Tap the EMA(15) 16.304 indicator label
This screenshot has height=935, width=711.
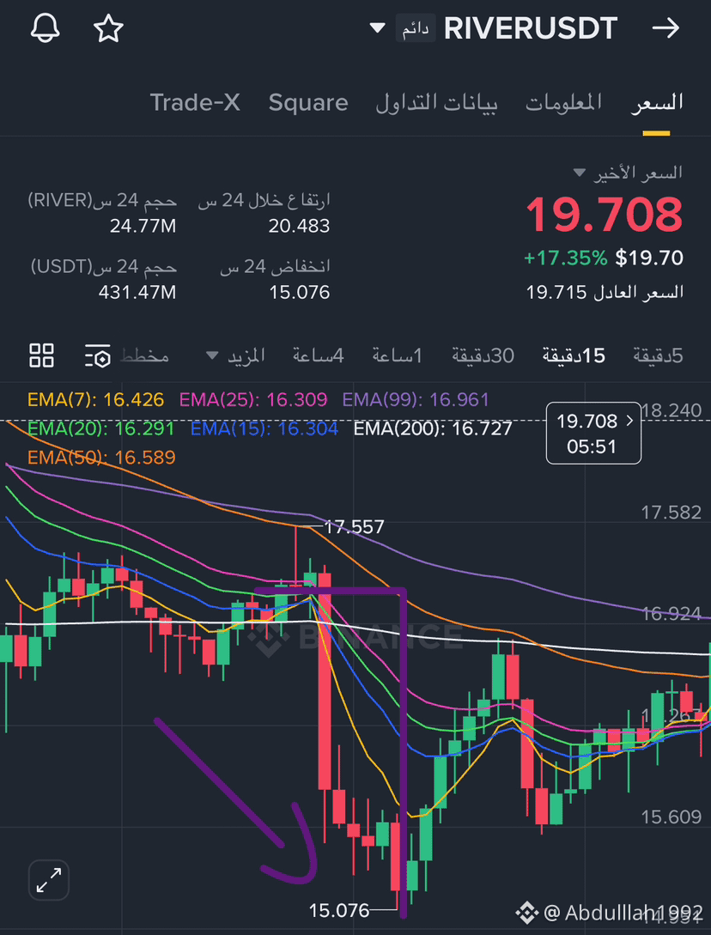point(264,428)
